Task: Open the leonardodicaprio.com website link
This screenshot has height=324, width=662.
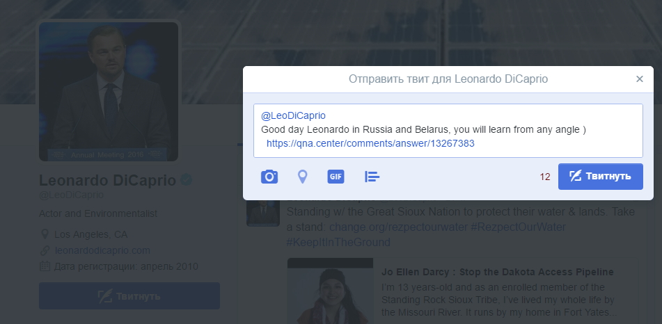Action: 102,250
